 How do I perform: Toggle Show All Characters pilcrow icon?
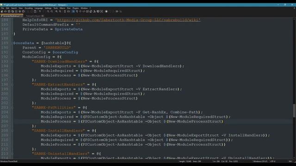pos(77,12)
